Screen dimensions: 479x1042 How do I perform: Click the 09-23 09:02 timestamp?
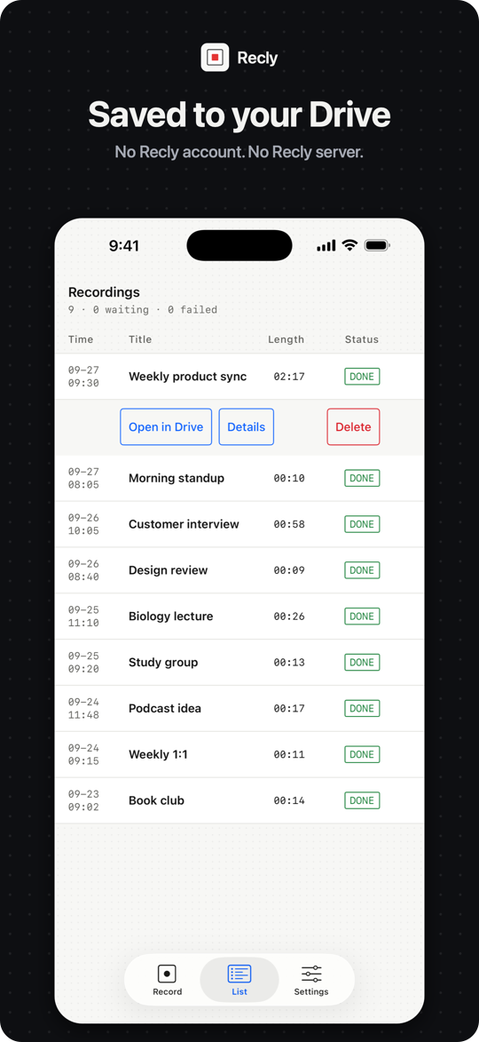pos(83,800)
